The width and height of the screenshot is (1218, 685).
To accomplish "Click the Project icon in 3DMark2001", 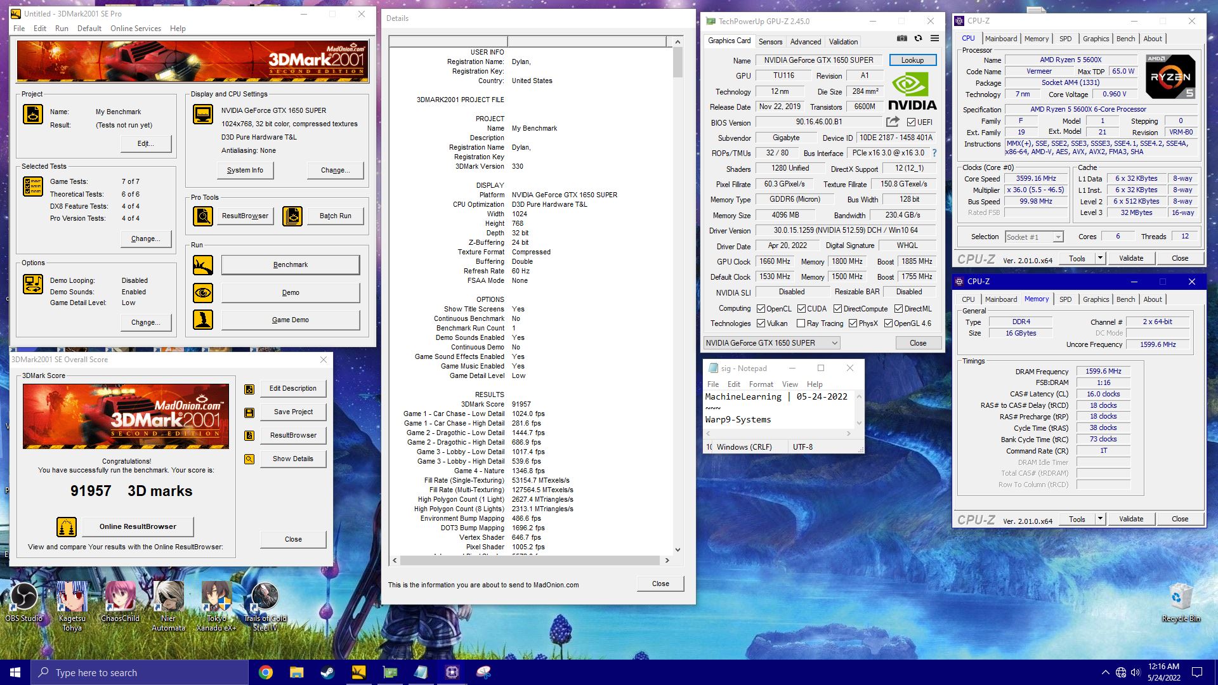I will (33, 115).
